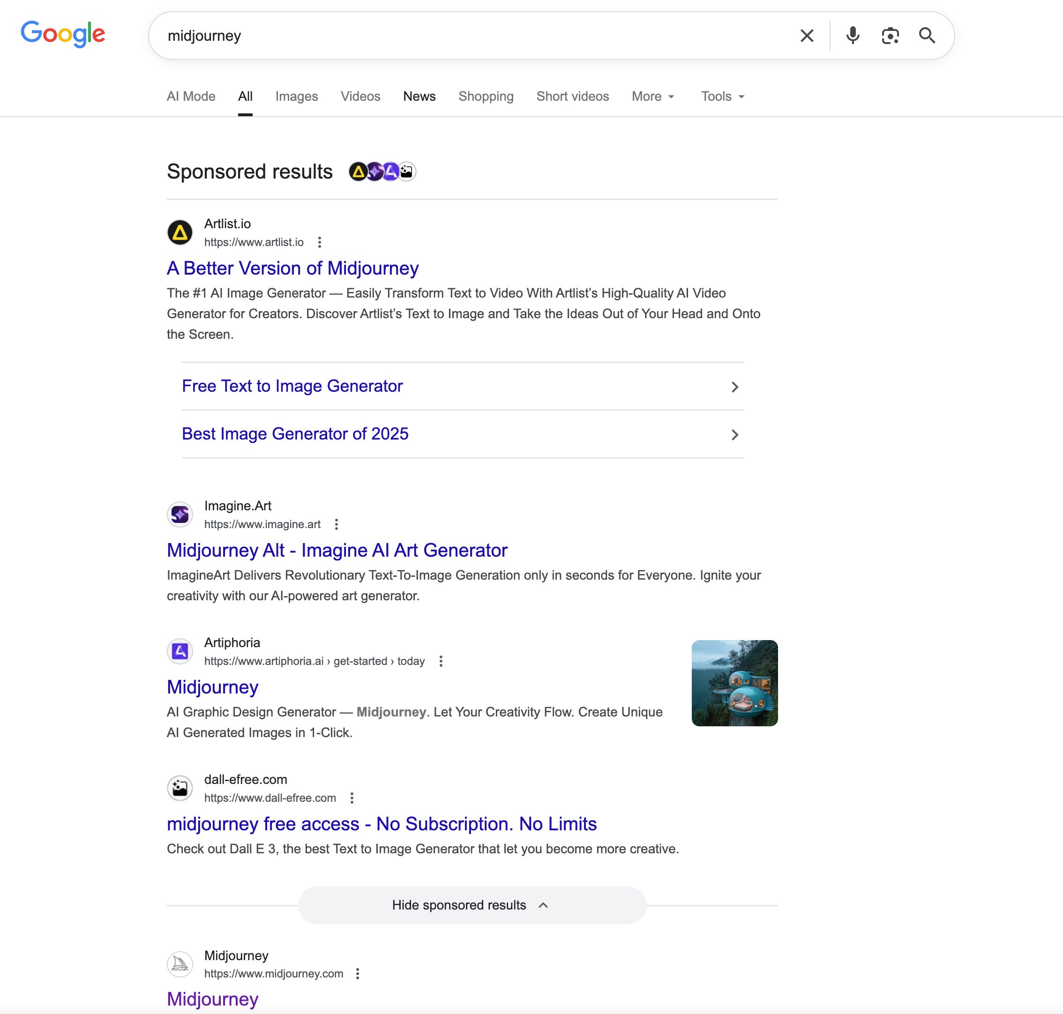
Task: Open three-dot menu beside imagine.art URL
Action: pyautogui.click(x=337, y=524)
